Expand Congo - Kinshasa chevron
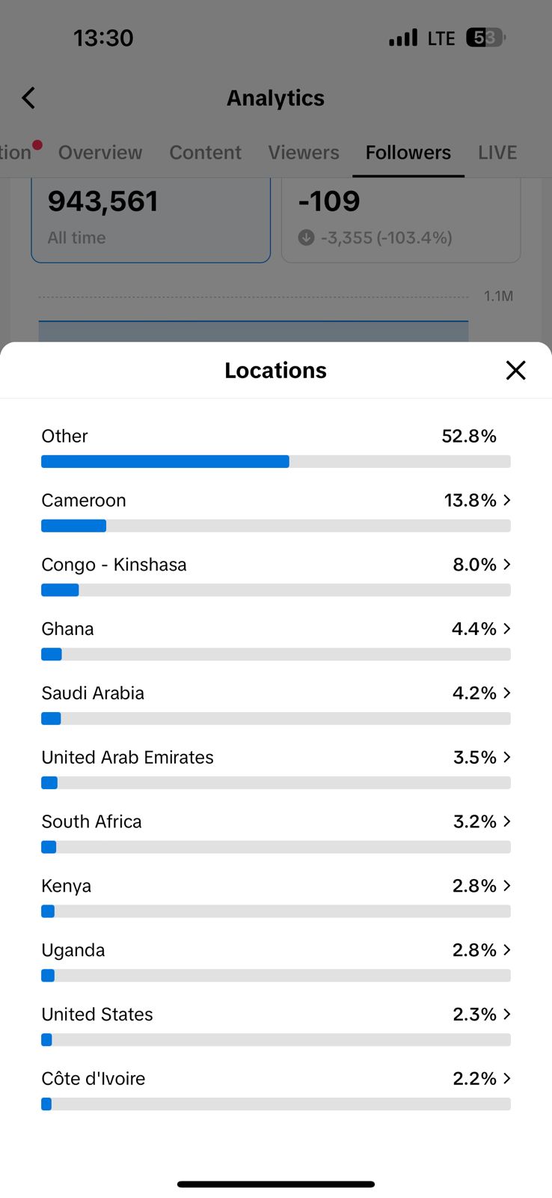 point(507,565)
